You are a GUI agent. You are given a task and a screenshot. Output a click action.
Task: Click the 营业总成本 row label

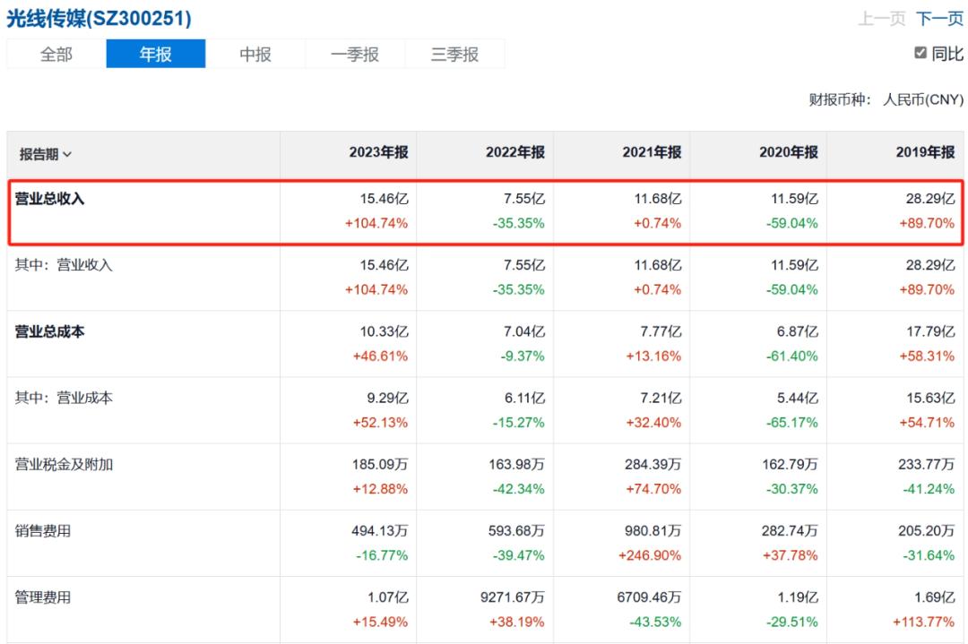[50, 331]
